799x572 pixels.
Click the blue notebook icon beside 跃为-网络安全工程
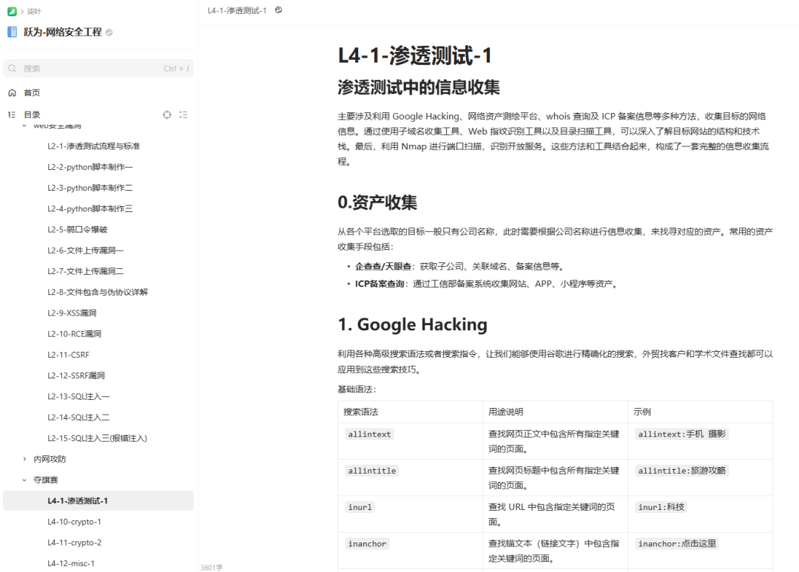(x=13, y=32)
